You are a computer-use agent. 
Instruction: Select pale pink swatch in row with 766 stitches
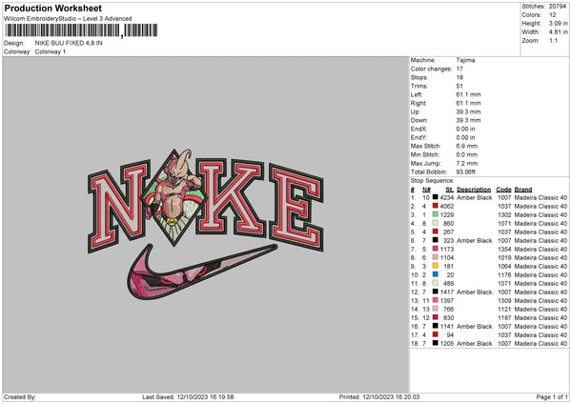(436, 309)
